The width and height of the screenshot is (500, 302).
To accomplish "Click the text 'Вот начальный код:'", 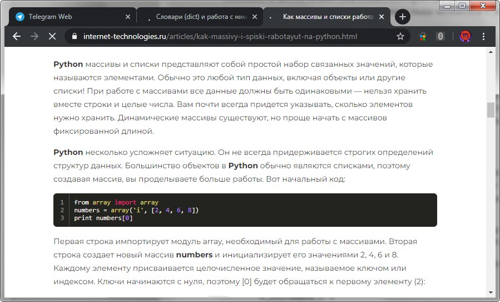I will coord(305,179).
